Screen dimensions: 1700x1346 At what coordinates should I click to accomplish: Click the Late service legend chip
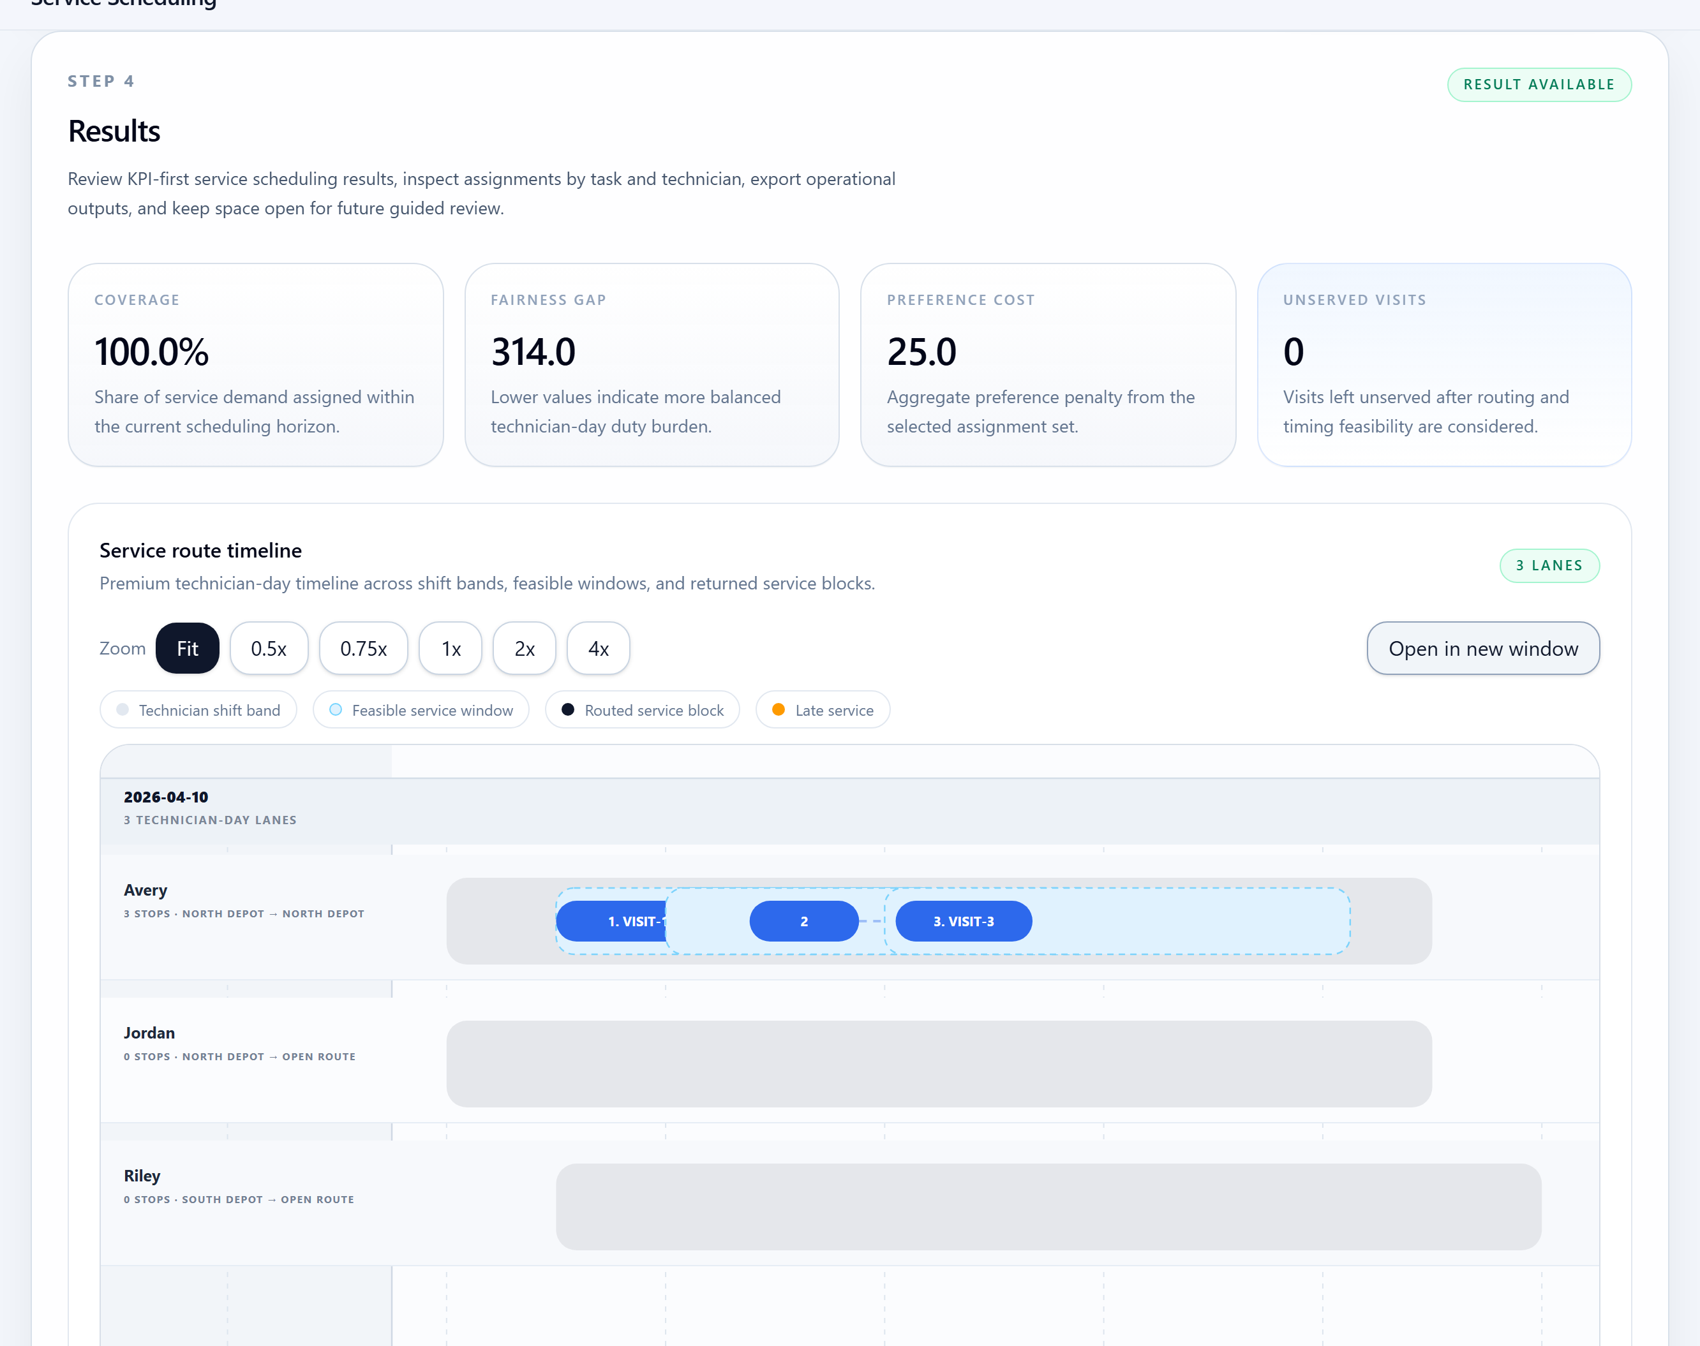pos(823,710)
